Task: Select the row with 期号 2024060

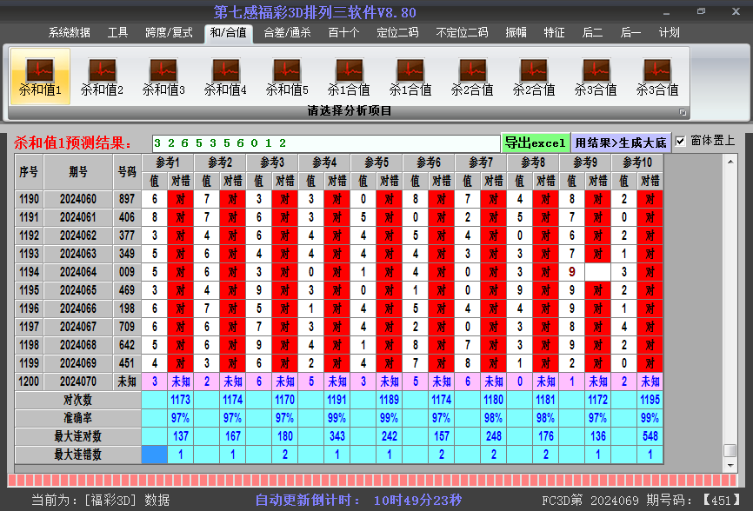Action: pos(339,199)
